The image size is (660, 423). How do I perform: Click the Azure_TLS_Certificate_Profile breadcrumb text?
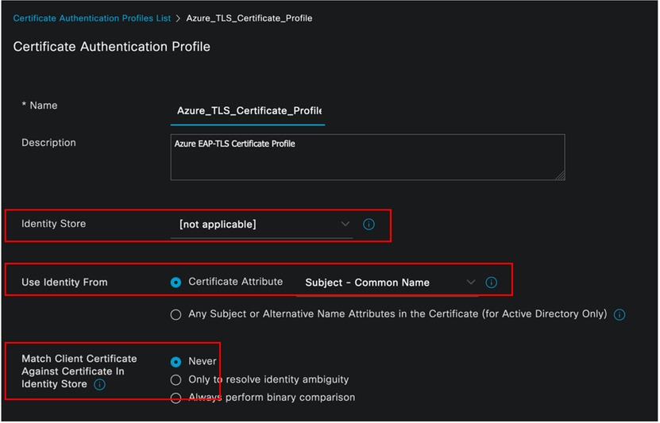click(249, 18)
